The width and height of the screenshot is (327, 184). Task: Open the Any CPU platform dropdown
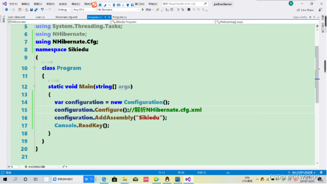click(x=84, y=9)
